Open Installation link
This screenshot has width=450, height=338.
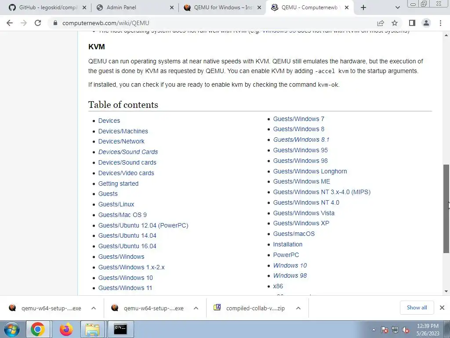(287, 244)
